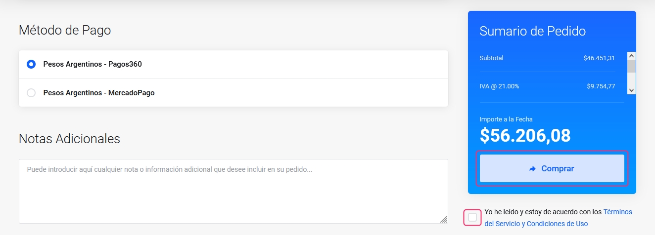Click the Comprar button
The image size is (655, 235).
552,168
